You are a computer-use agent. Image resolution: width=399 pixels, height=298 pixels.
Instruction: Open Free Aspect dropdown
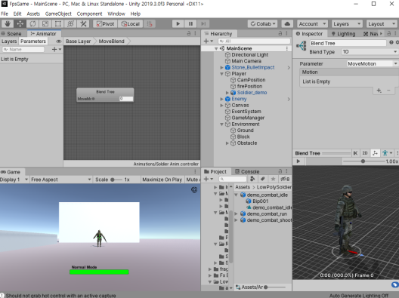60,180
